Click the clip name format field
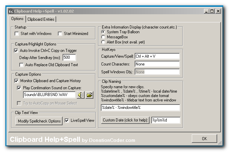The height and width of the screenshot is (152, 229). pos(140,108)
